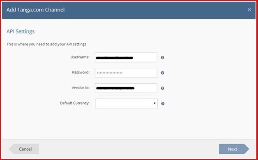Click the 'Password:' label

[x=81, y=73]
